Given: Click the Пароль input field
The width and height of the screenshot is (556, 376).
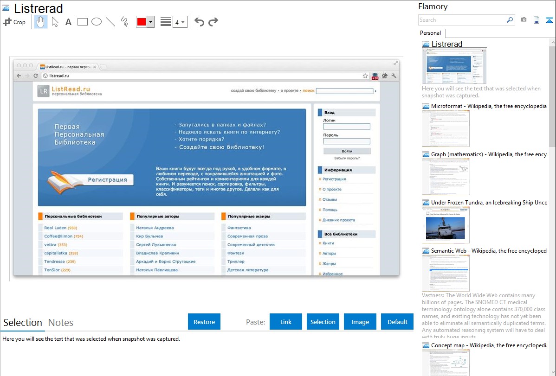Looking at the screenshot, I should [x=346, y=141].
